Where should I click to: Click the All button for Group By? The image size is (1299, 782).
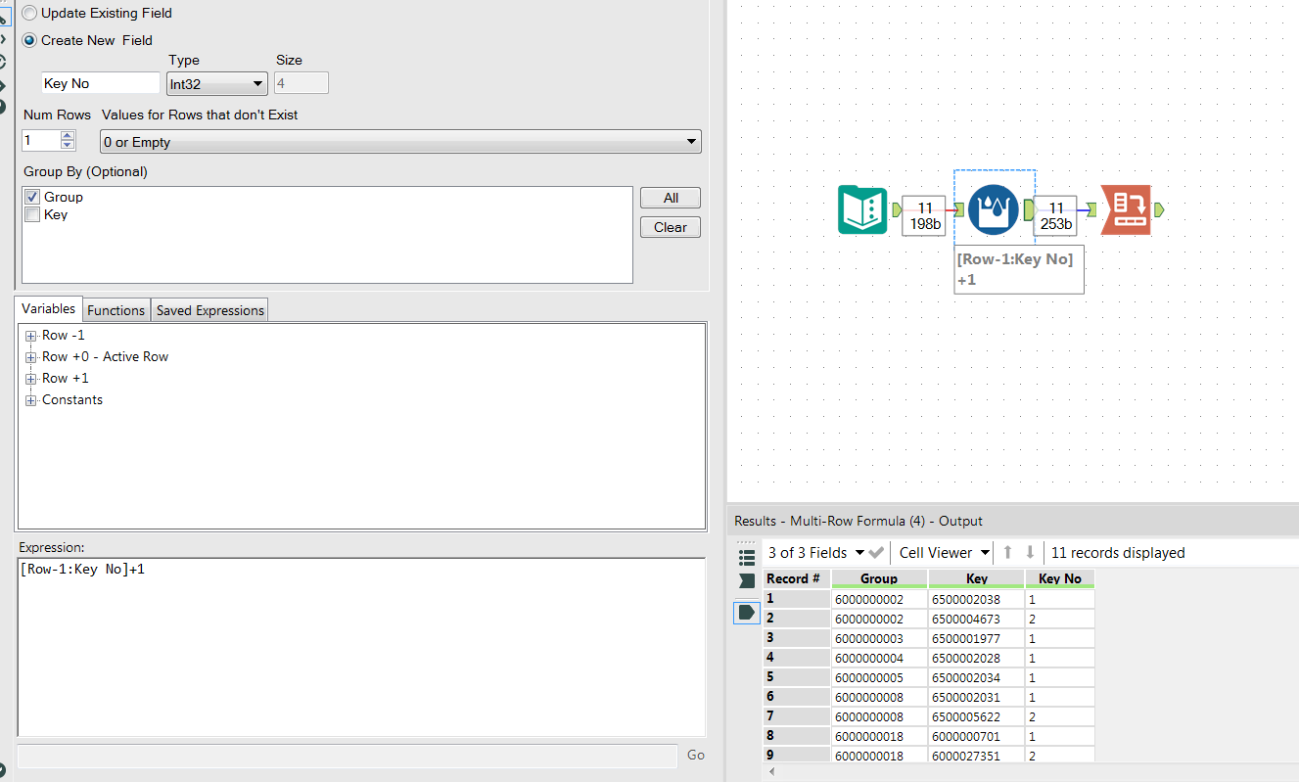click(x=670, y=197)
